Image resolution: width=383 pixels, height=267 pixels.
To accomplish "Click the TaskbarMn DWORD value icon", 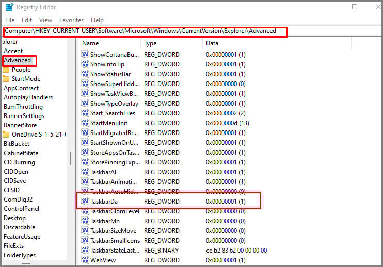I will click(x=85, y=221).
